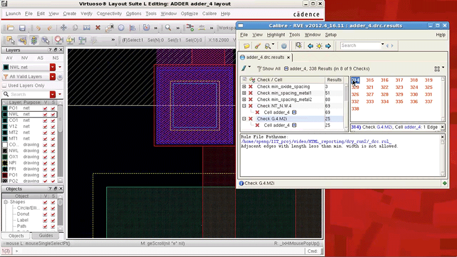
Task: Open the Edit Properties info icon
Action: coord(121,28)
